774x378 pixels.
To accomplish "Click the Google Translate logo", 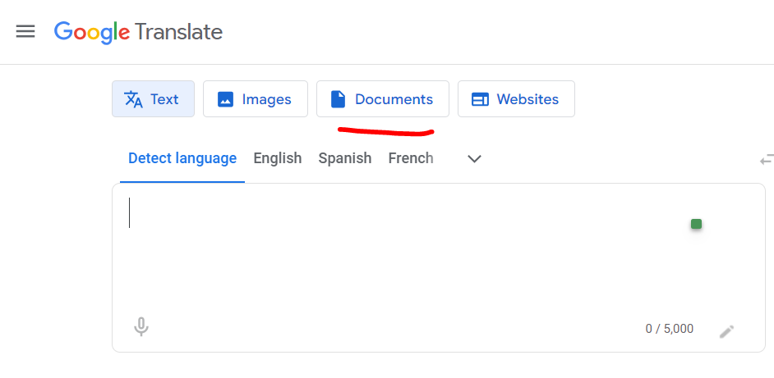I will pos(138,32).
